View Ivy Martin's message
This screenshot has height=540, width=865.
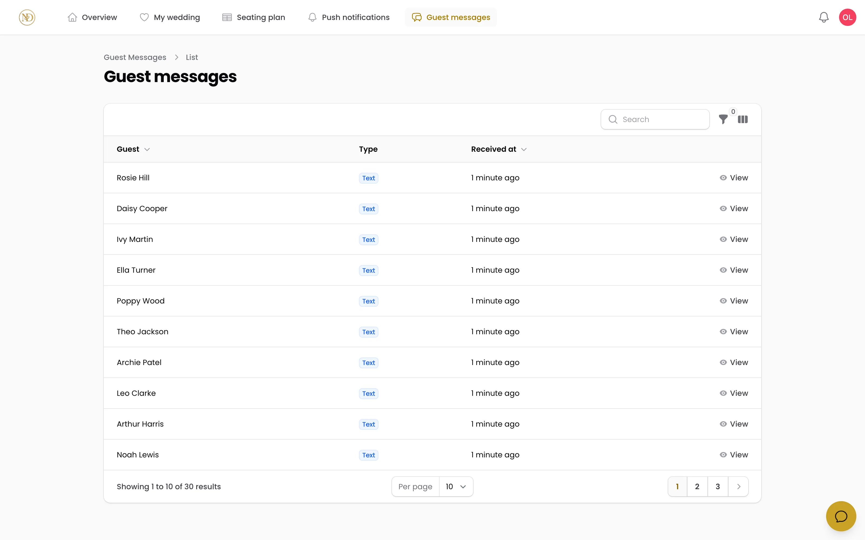click(733, 239)
